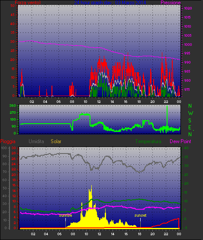Click the 40 temperature axis value

pos(186,148)
